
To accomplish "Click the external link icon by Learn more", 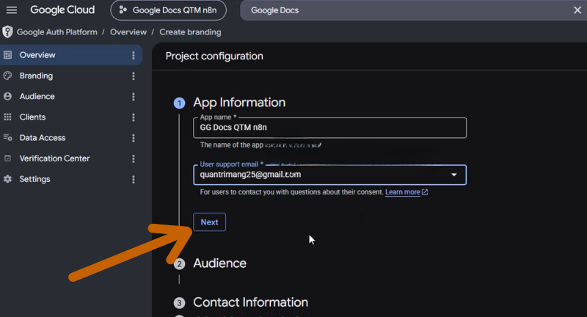I will [x=425, y=192].
